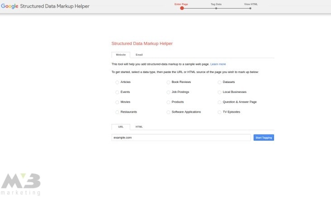Click the red Structured Data Markup Helper heading
This screenshot has width=331, height=206.
(142, 44)
